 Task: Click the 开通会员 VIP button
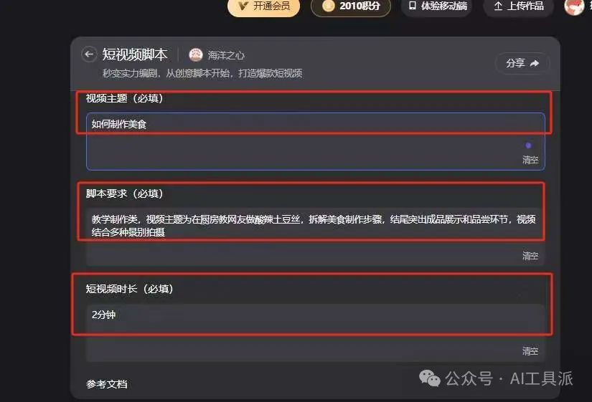(263, 6)
